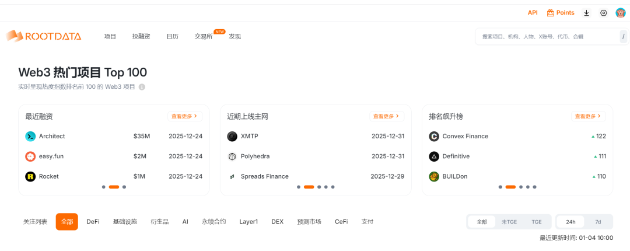This screenshot has width=630, height=251.
Task: Click the Rocket project icon
Action: pyautogui.click(x=30, y=177)
